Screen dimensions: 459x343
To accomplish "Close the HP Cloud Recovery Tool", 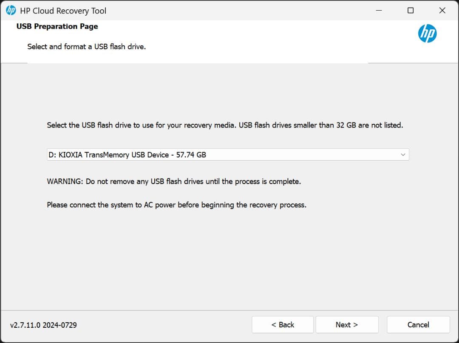I will 442,10.
